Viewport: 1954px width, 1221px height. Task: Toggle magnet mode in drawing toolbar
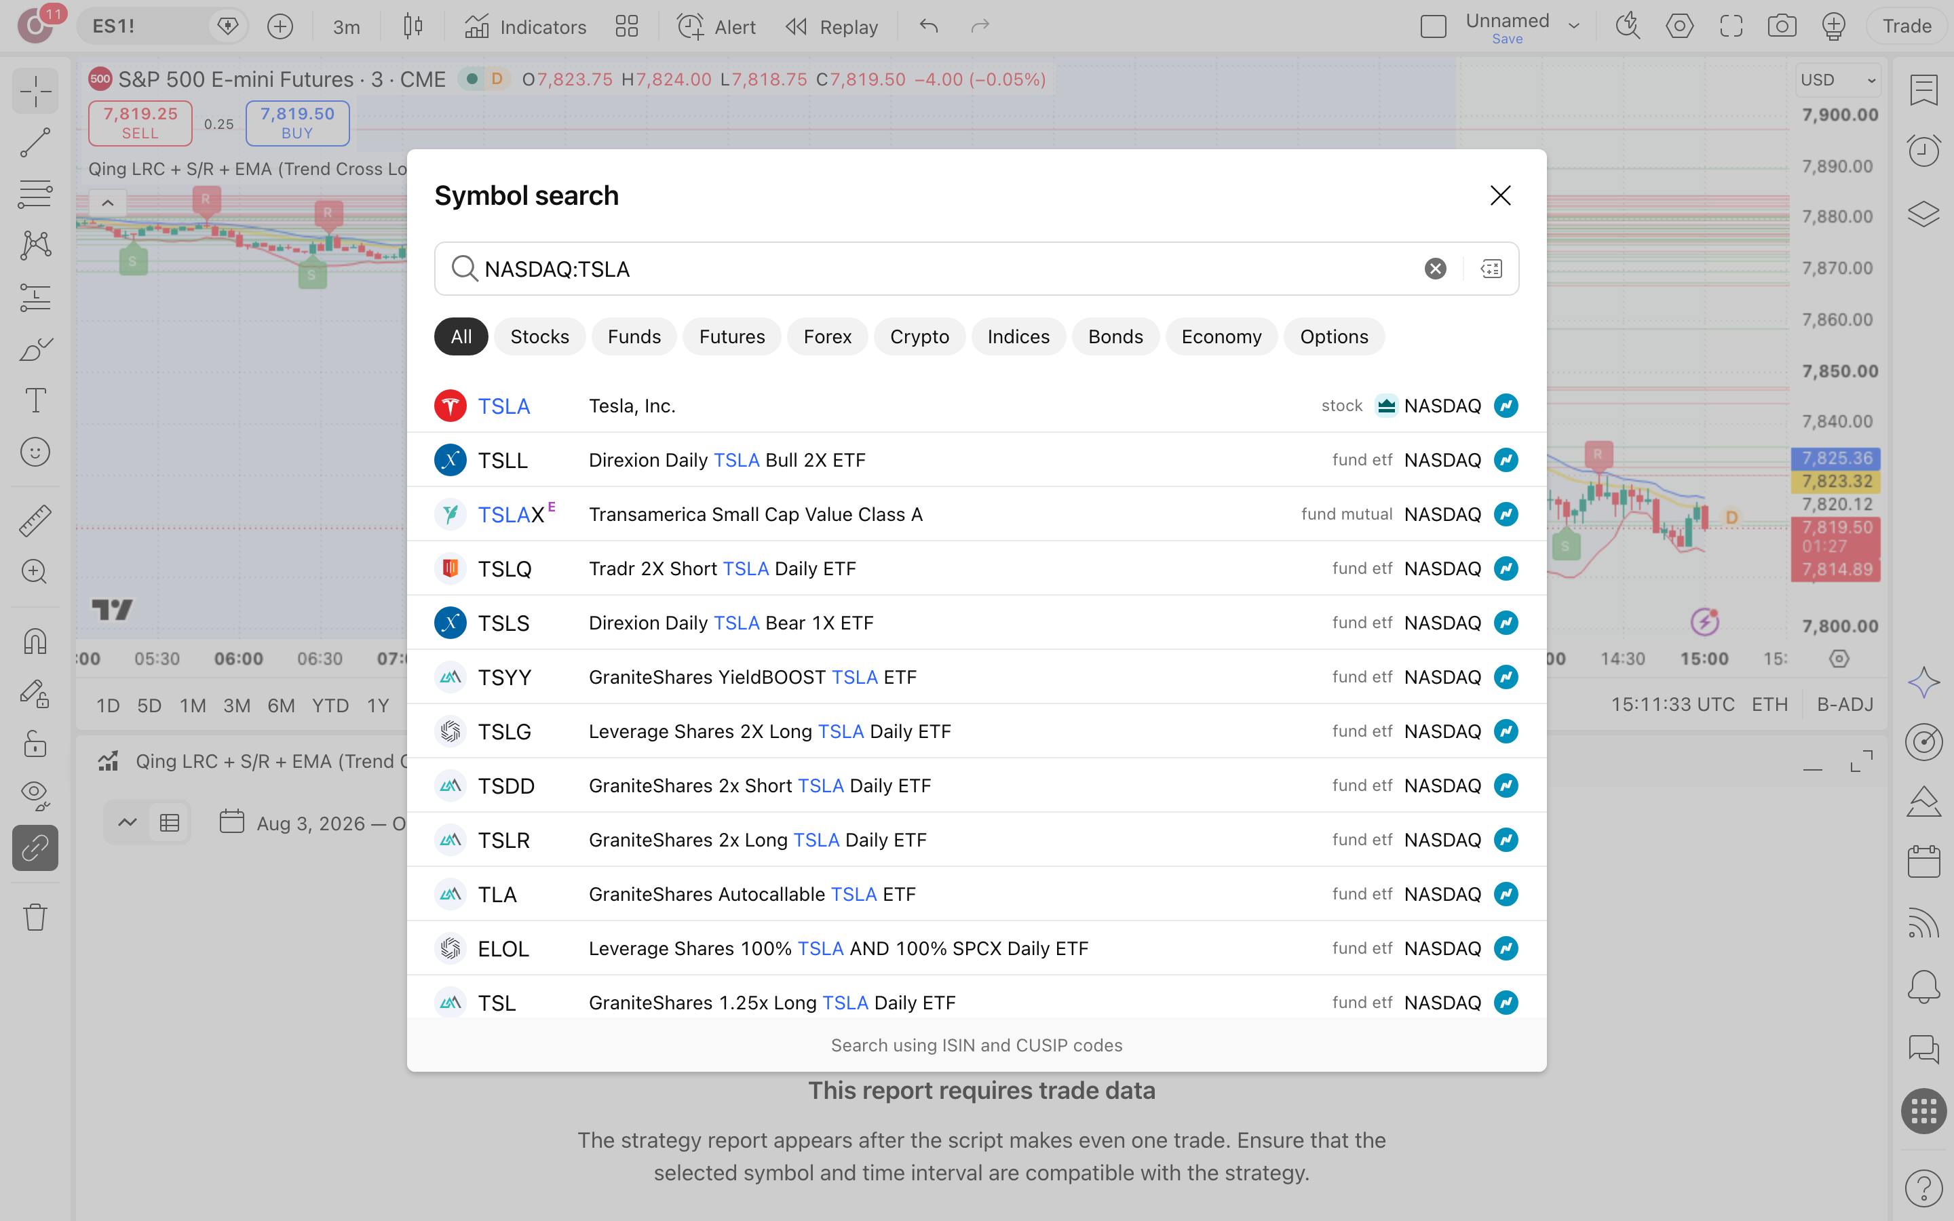coord(35,642)
